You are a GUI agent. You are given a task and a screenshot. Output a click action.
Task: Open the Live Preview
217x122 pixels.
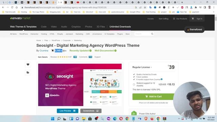pyautogui.click(x=67, y=111)
